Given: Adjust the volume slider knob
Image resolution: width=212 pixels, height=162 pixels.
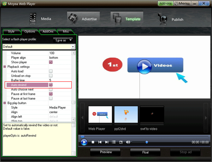Looking at the screenshot, I should pyautogui.click(x=147, y=142).
